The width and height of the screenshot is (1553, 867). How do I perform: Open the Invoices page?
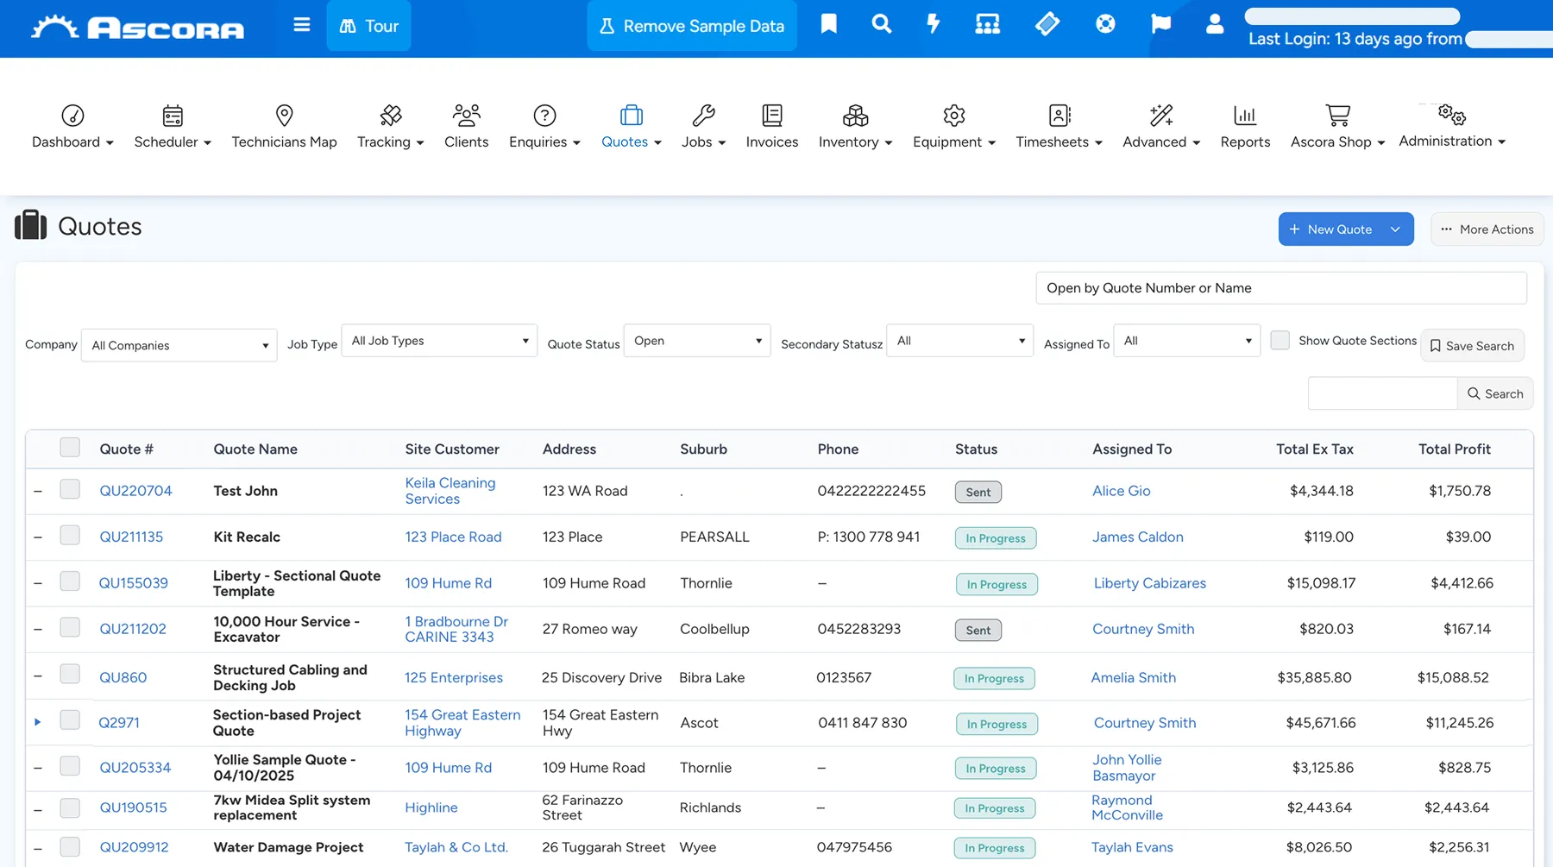772,126
